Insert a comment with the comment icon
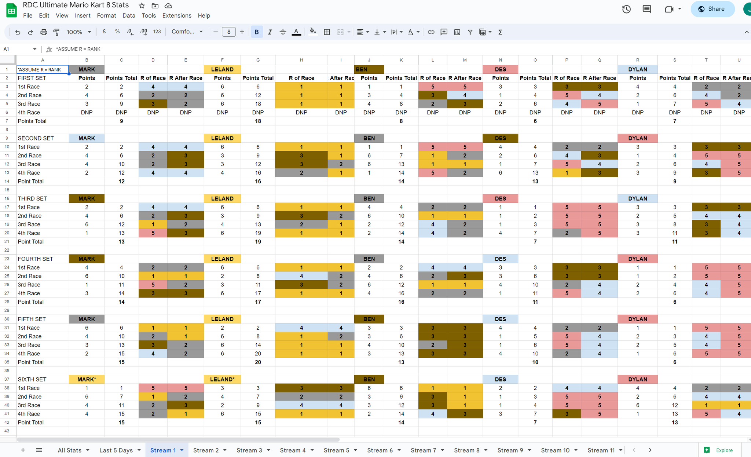This screenshot has width=751, height=457. (x=444, y=32)
